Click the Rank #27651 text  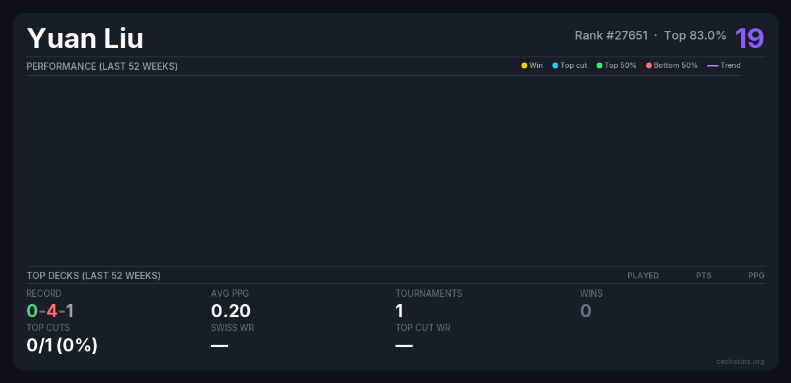(611, 36)
